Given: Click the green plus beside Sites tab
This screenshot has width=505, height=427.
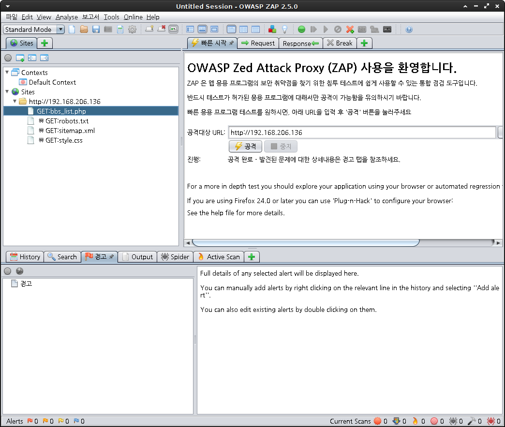Looking at the screenshot, I should (x=45, y=43).
